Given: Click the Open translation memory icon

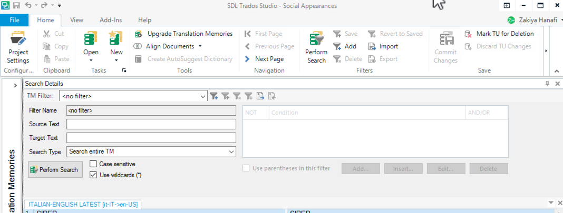Looking at the screenshot, I should 91,39.
